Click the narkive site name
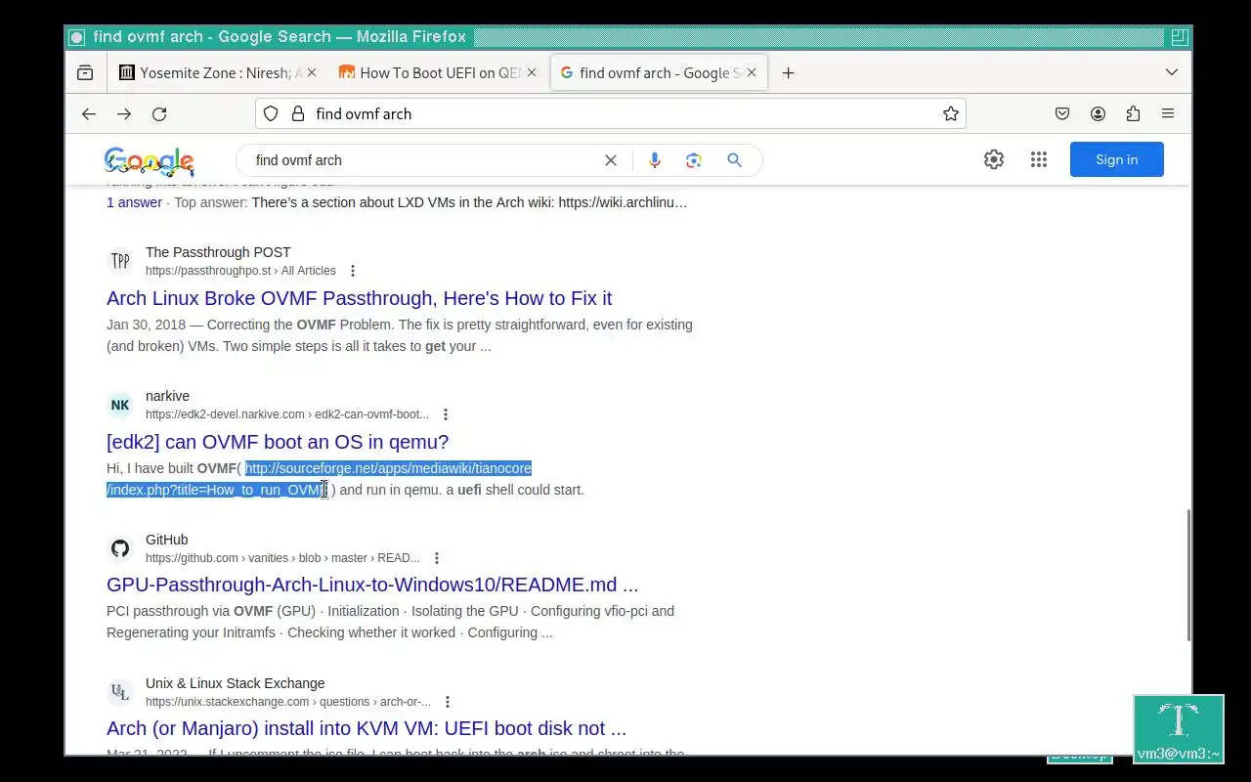The height and width of the screenshot is (782, 1251). pyautogui.click(x=167, y=396)
